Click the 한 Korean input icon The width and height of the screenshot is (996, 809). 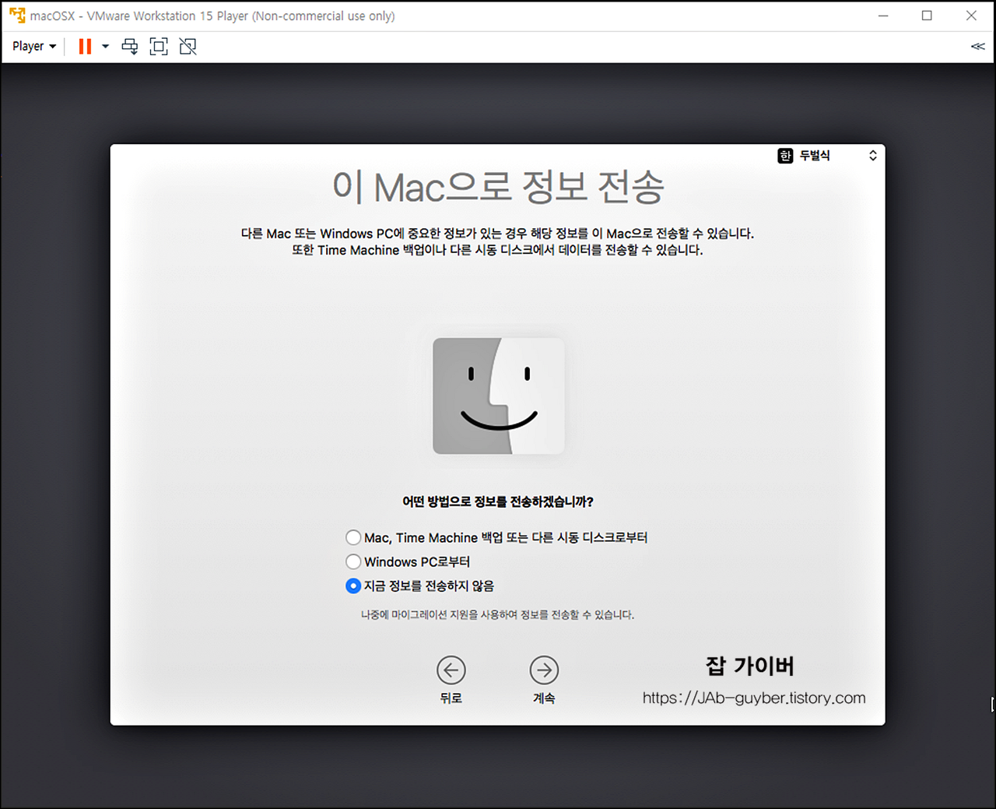[x=785, y=156]
